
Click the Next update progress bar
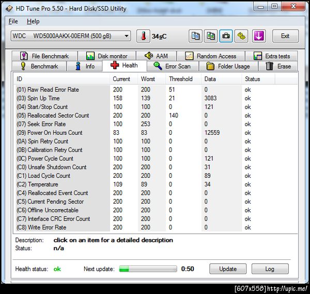pos(148,269)
